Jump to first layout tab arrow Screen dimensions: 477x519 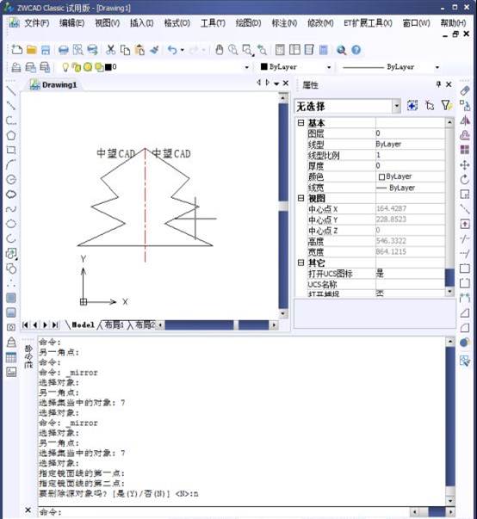pyautogui.click(x=25, y=325)
